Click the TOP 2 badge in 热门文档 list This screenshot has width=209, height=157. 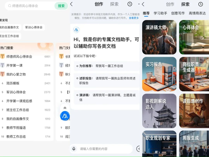(x=61, y=65)
